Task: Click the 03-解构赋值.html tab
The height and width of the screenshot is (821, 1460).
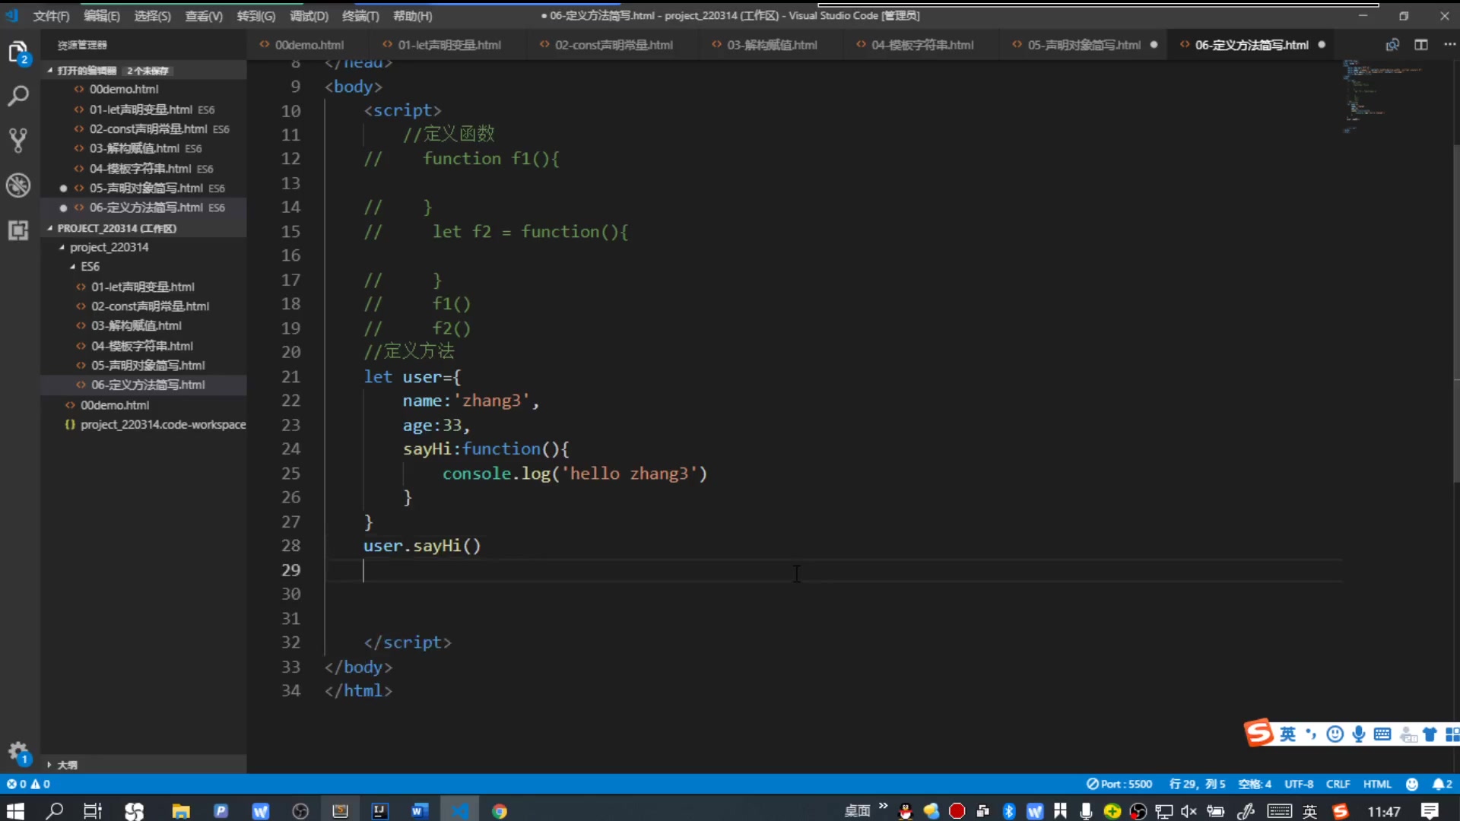Action: pos(771,44)
